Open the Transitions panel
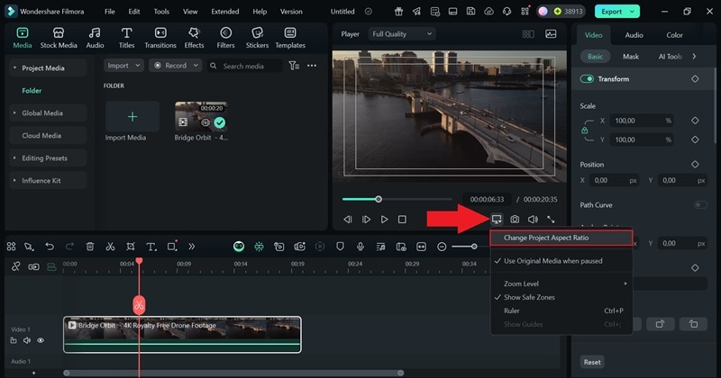Screen dimensions: 721x378 pos(160,38)
